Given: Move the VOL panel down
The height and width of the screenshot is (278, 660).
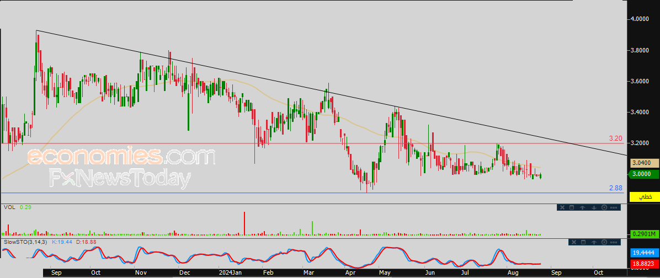Looking at the screenshot, I should [594, 207].
